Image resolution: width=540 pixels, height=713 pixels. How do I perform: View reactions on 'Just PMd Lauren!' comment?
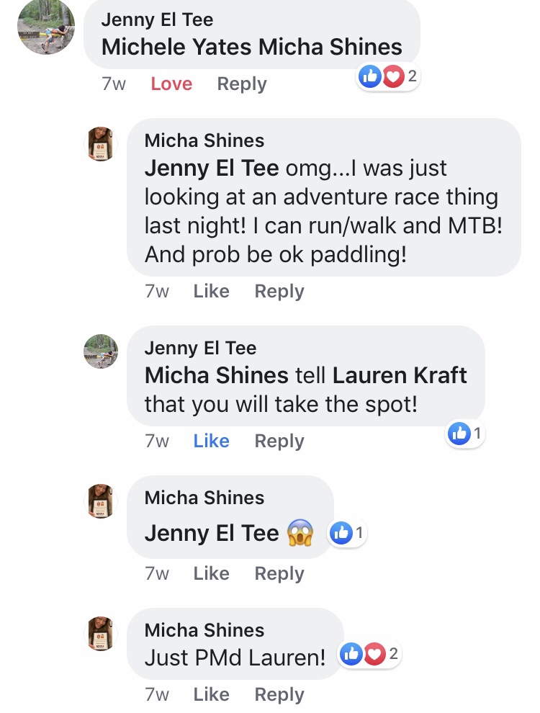point(368,654)
